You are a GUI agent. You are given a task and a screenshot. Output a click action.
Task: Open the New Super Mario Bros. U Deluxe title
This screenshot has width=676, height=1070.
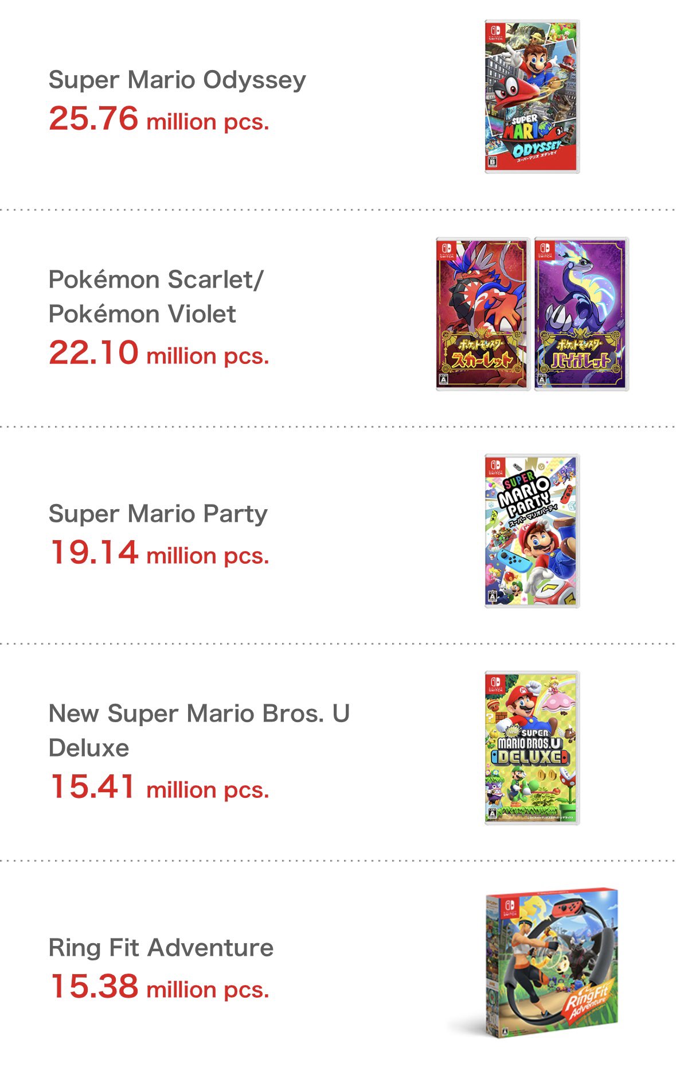(199, 730)
